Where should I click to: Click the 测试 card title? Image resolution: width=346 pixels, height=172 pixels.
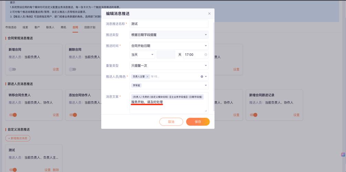click(x=12, y=150)
